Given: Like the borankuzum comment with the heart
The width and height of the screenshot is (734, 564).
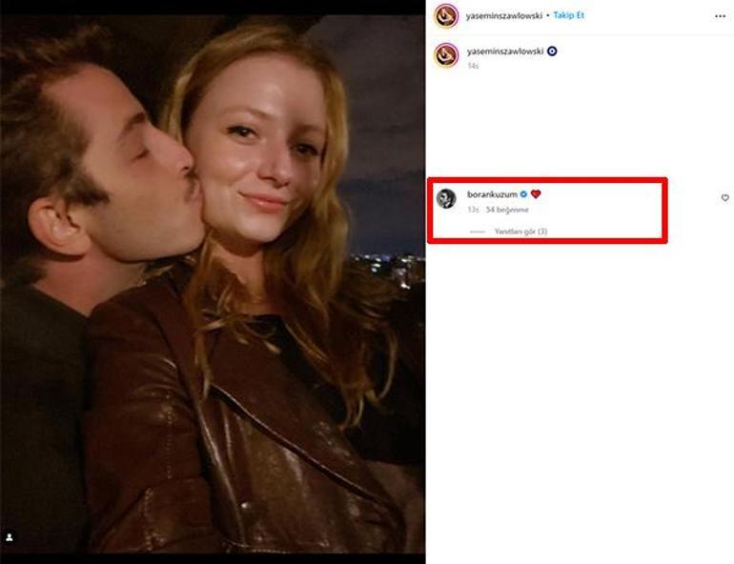Looking at the screenshot, I should pos(724,198).
